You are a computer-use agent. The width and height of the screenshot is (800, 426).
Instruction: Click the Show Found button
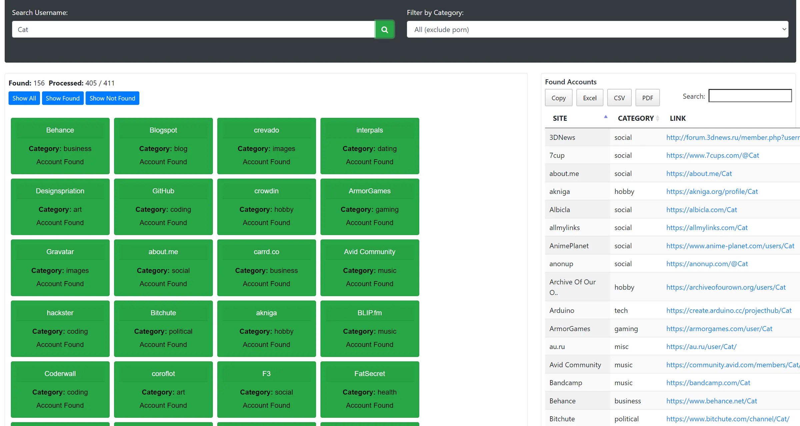point(63,98)
